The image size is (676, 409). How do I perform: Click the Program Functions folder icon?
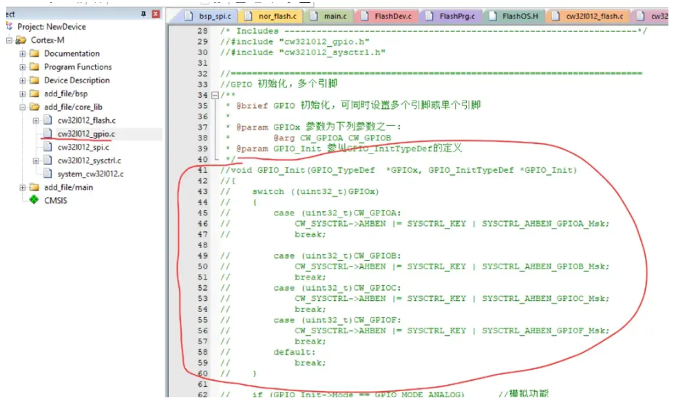click(34, 67)
